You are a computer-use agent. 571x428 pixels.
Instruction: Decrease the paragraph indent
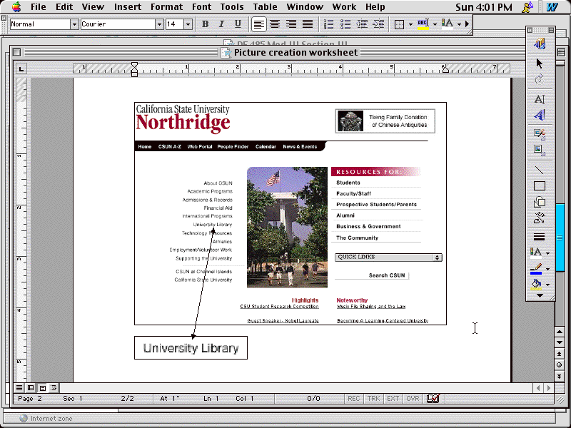coord(362,24)
